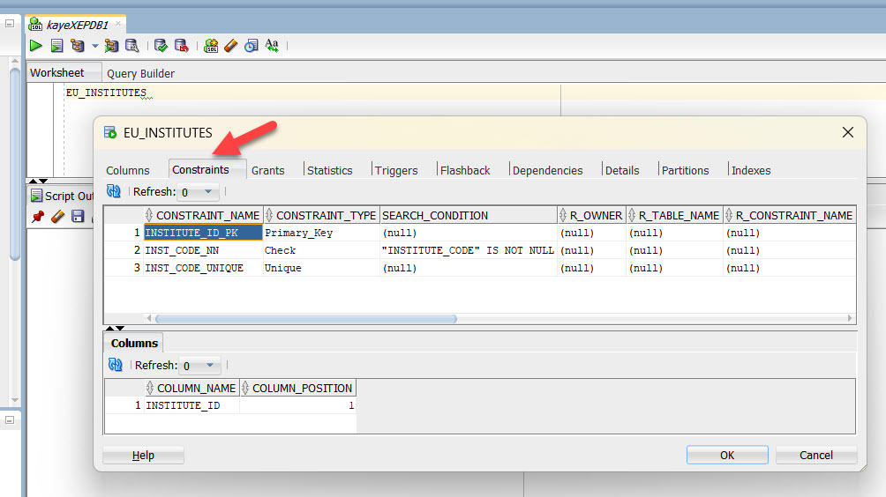The width and height of the screenshot is (886, 497).
Task: Open the Statistics tab
Action: 329,170
